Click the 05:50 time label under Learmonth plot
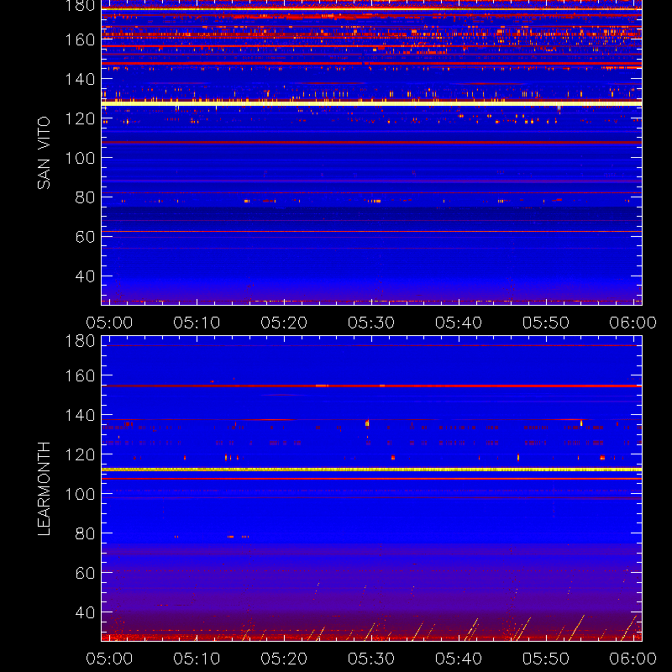The image size is (672, 672). 545,659
